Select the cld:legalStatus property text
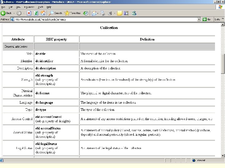Viewport: 225px width, 168px height. click(x=46, y=144)
